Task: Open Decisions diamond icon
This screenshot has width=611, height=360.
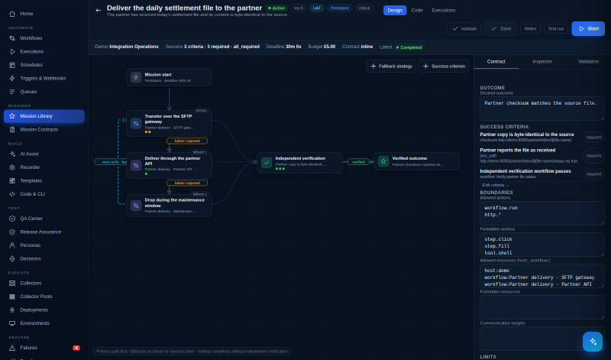Action: pyautogui.click(x=12, y=259)
